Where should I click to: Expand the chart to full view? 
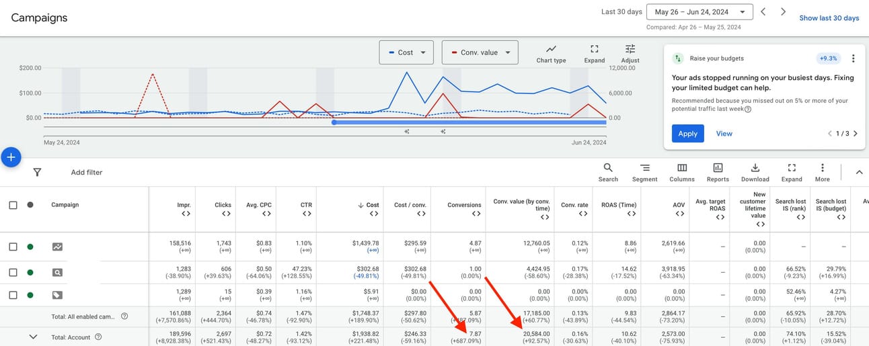[594, 54]
